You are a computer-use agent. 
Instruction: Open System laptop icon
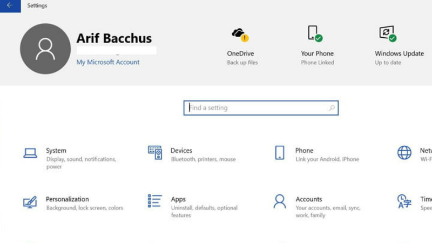tap(30, 153)
